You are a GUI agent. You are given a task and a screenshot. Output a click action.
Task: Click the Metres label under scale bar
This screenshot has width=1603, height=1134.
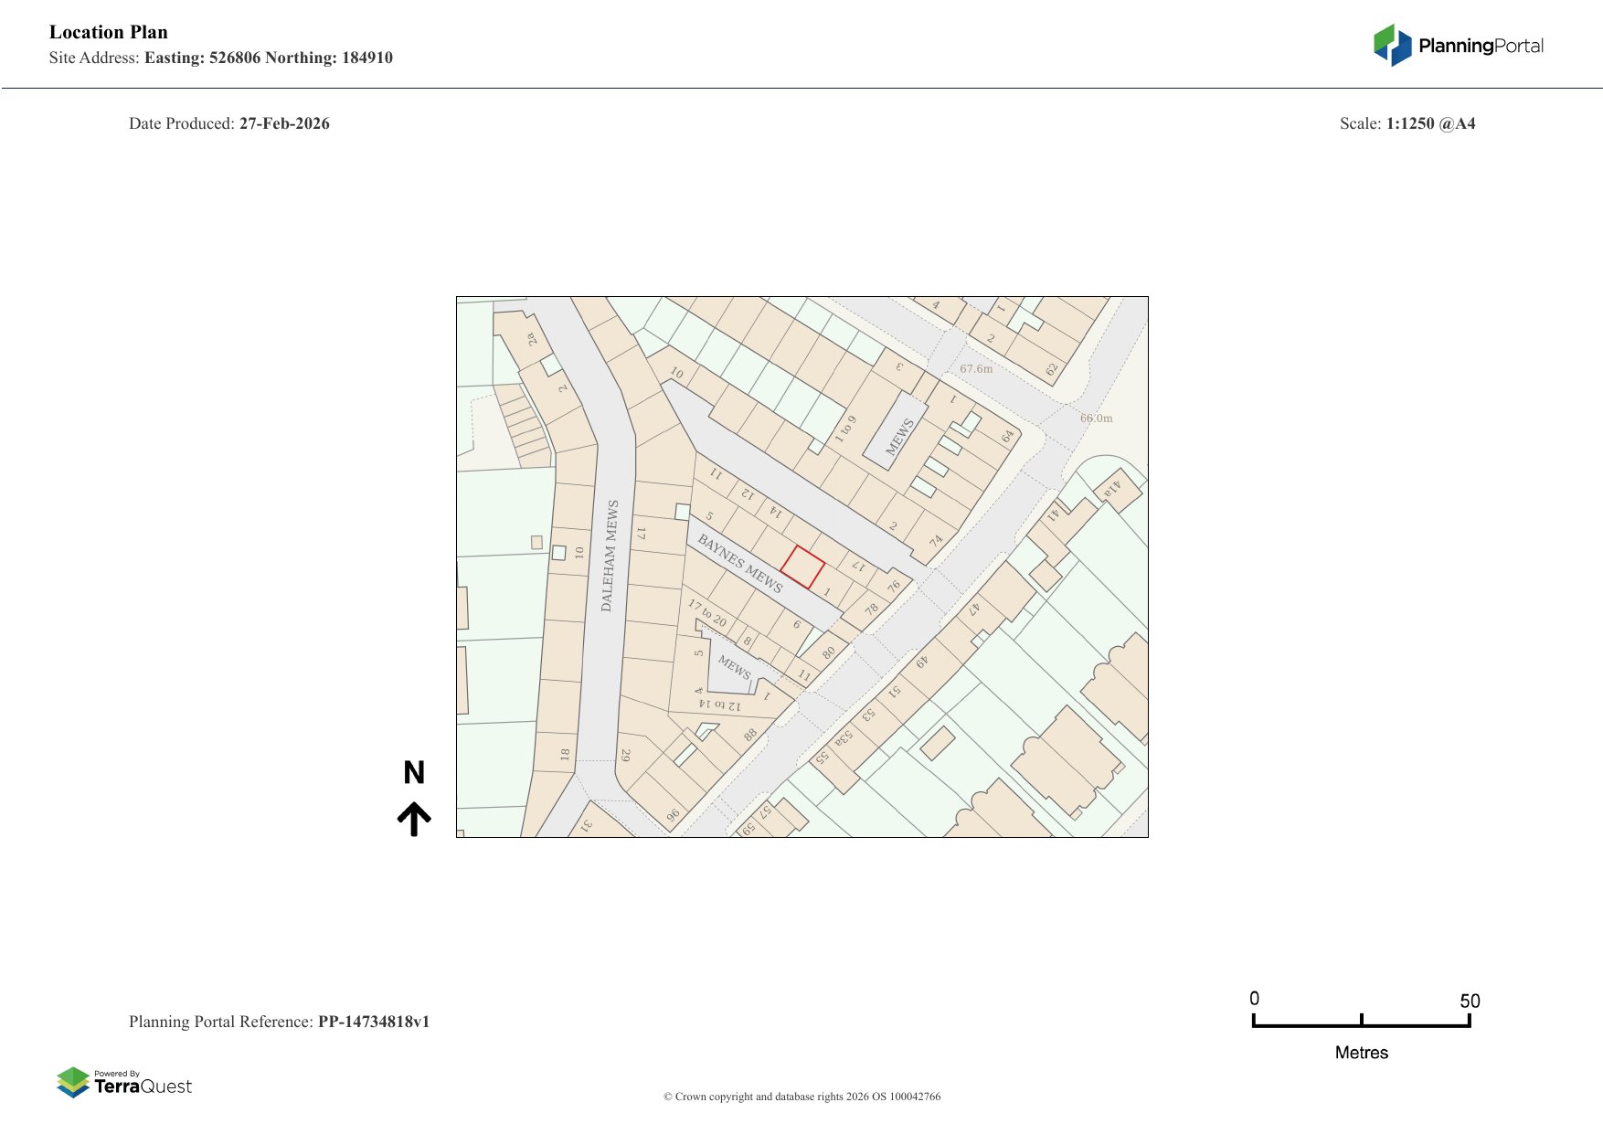(x=1361, y=1053)
